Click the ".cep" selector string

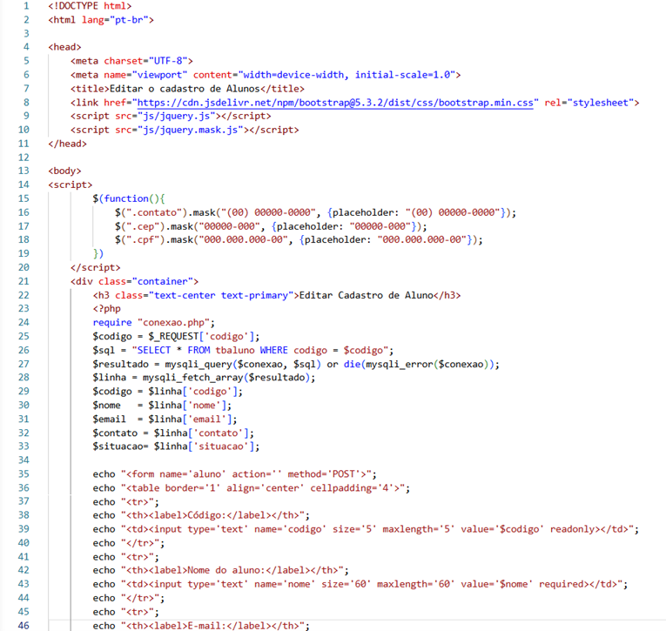[145, 226]
